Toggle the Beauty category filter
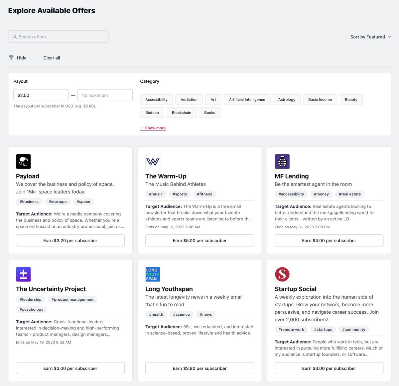399x386 pixels. [x=351, y=100]
